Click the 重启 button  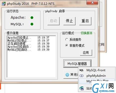(x=85, y=21)
